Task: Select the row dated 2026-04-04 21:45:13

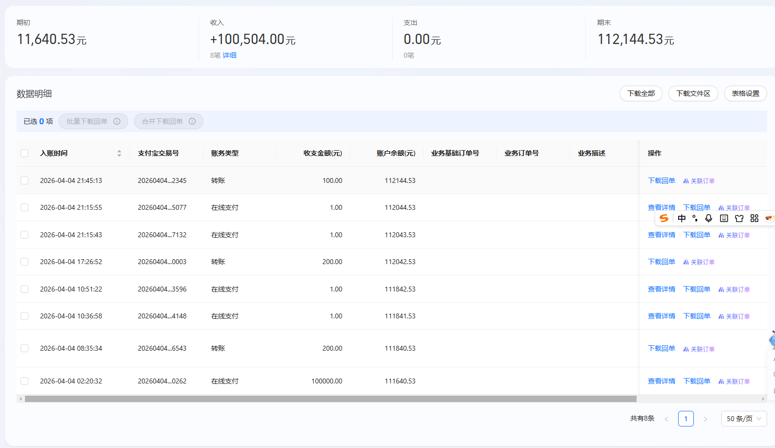Action: tap(24, 180)
